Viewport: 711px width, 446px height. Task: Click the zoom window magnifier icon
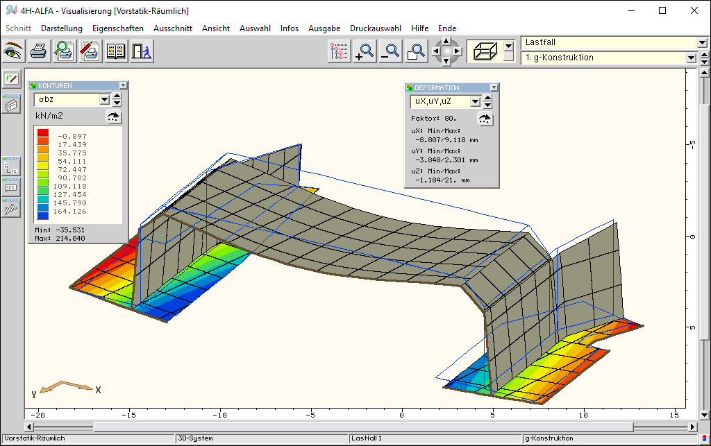416,51
